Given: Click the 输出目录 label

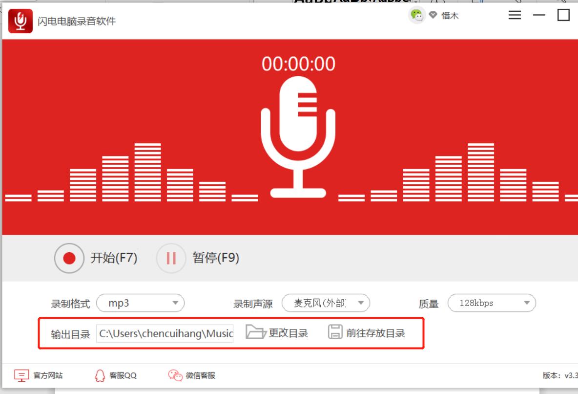Looking at the screenshot, I should pyautogui.click(x=70, y=334).
